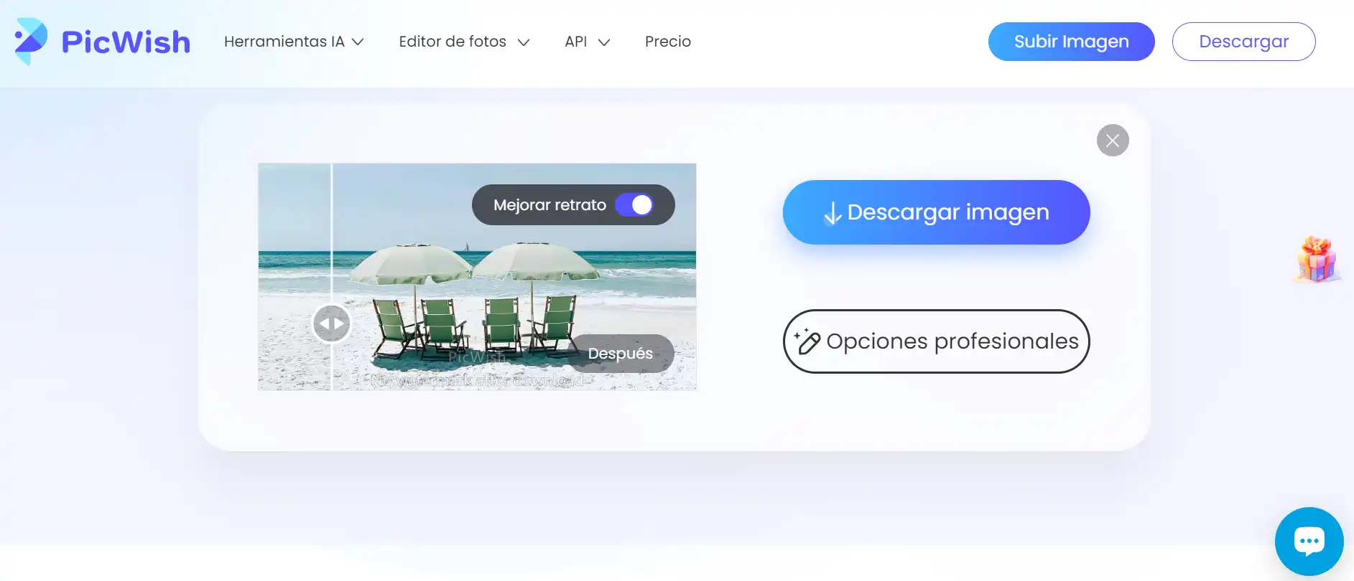
Task: Expand the API dropdown menu
Action: 588,42
